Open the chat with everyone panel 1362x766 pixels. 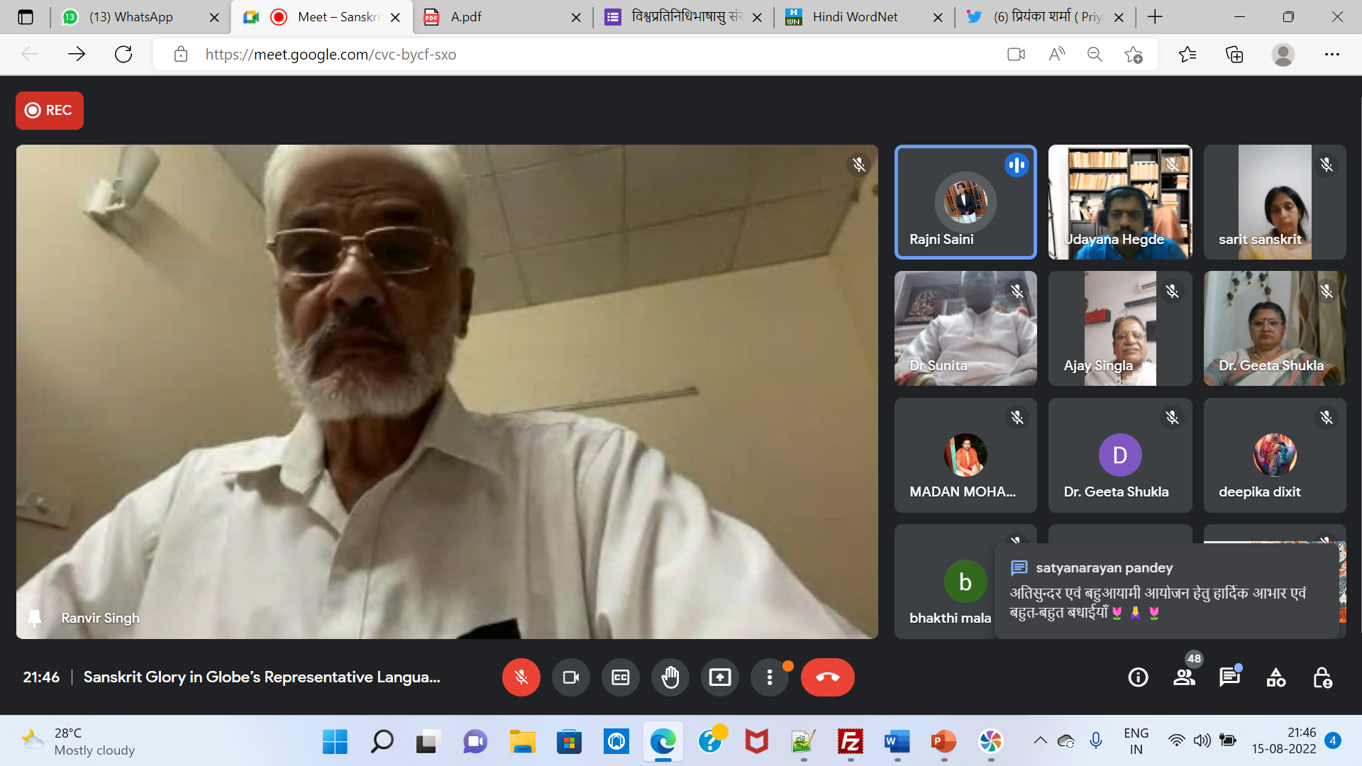tap(1229, 677)
